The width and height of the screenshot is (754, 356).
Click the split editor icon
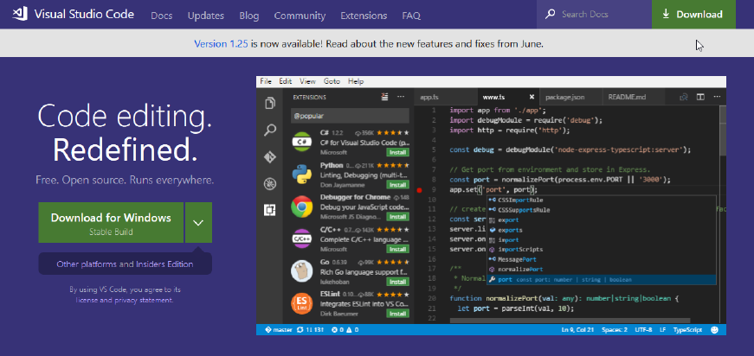point(700,97)
